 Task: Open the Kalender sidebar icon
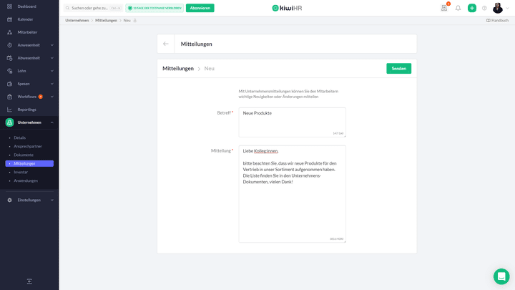pyautogui.click(x=9, y=19)
